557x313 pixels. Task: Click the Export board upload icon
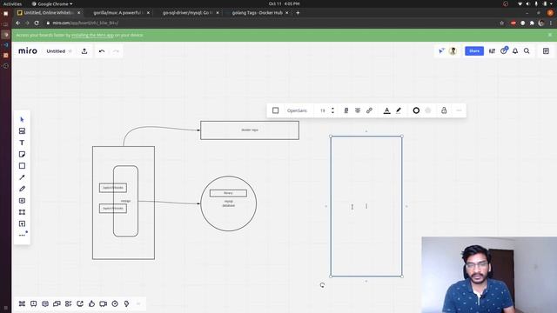point(84,51)
